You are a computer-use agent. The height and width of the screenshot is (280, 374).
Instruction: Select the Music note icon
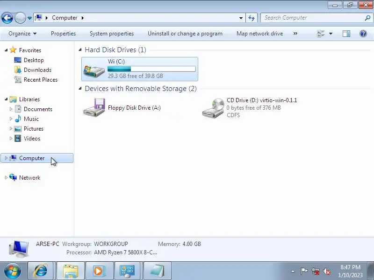click(18, 119)
